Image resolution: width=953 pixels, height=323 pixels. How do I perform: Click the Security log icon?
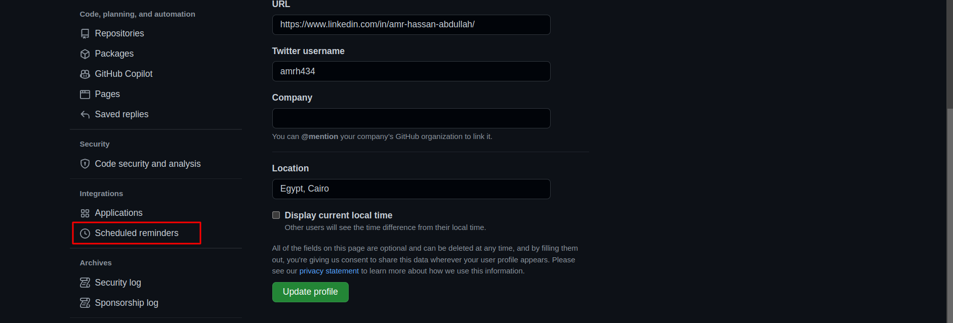point(85,283)
